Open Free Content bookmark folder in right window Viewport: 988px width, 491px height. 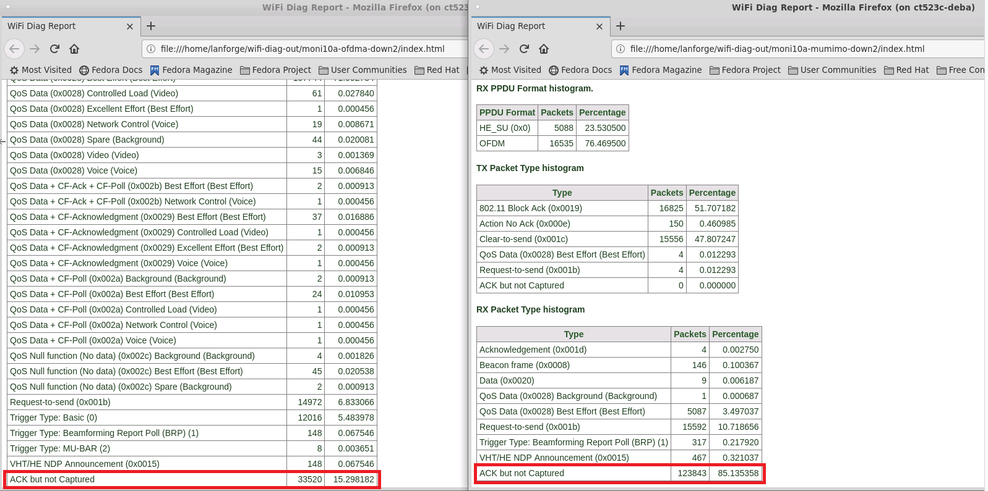tap(960, 70)
